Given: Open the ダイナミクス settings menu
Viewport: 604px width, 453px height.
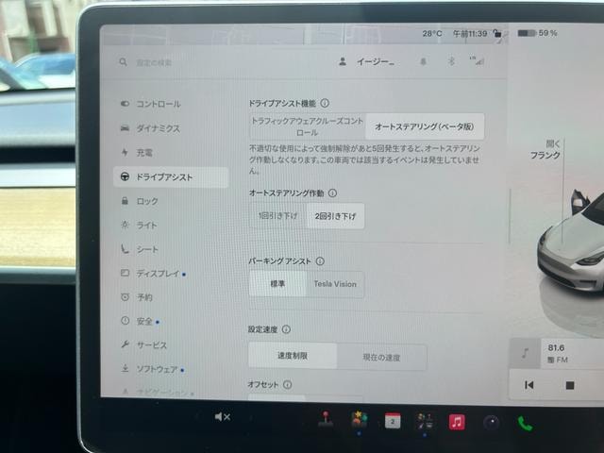Looking at the screenshot, I should tap(159, 128).
